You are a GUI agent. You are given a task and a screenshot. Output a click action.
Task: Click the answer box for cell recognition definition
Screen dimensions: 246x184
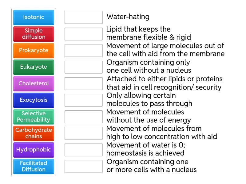pos(83,83)
